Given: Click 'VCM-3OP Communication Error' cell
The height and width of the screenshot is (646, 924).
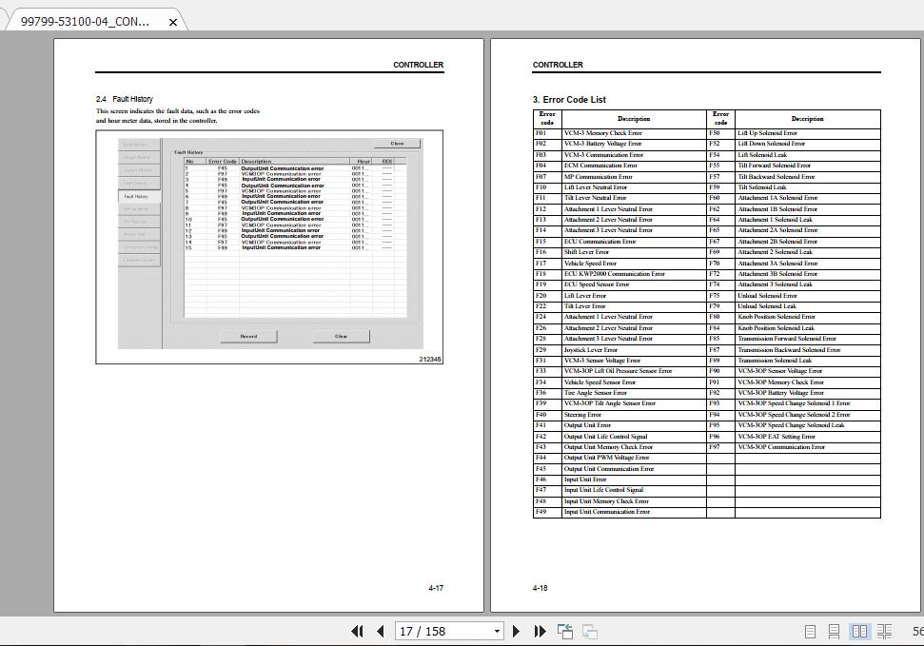Looking at the screenshot, I should 807,447.
